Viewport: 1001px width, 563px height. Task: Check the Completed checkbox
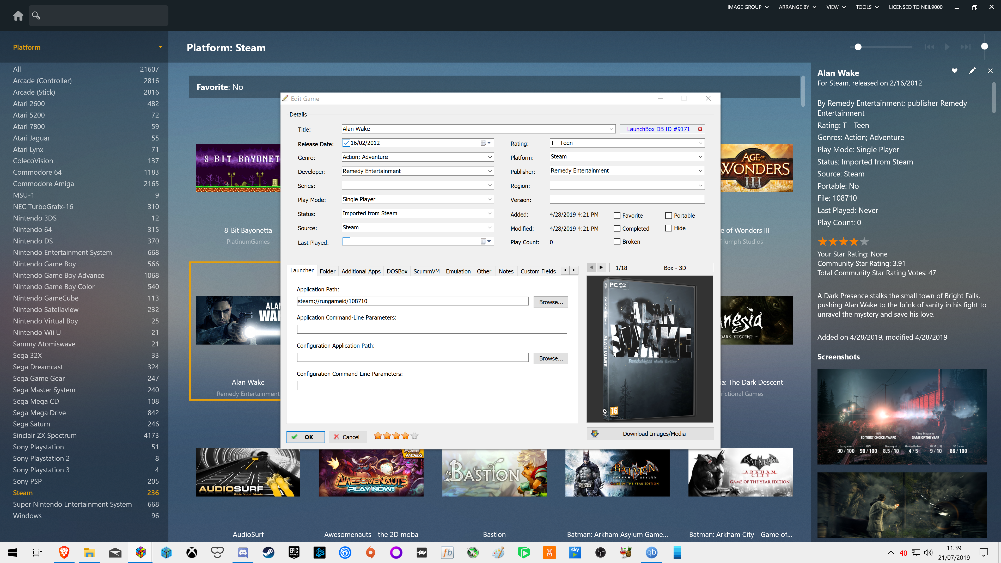[617, 229]
